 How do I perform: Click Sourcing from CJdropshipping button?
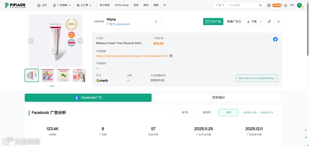pos(257,78)
